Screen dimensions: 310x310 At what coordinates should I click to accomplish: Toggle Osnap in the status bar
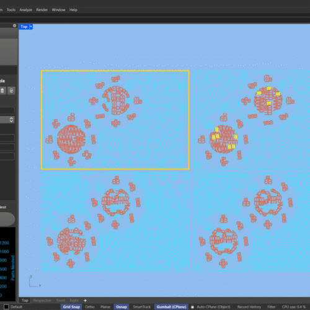pyautogui.click(x=122, y=307)
